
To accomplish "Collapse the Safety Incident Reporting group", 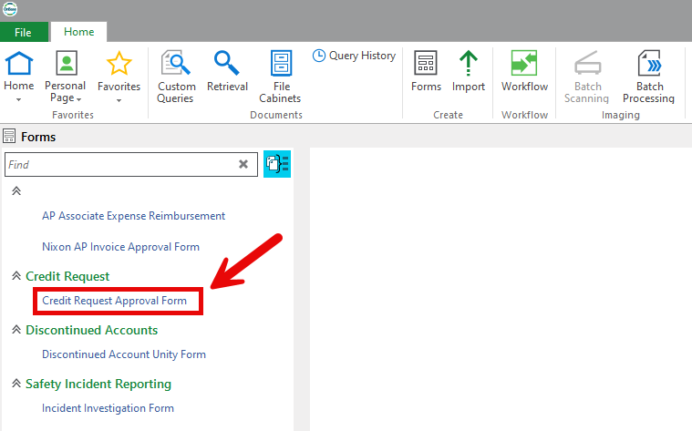I will click(x=15, y=384).
